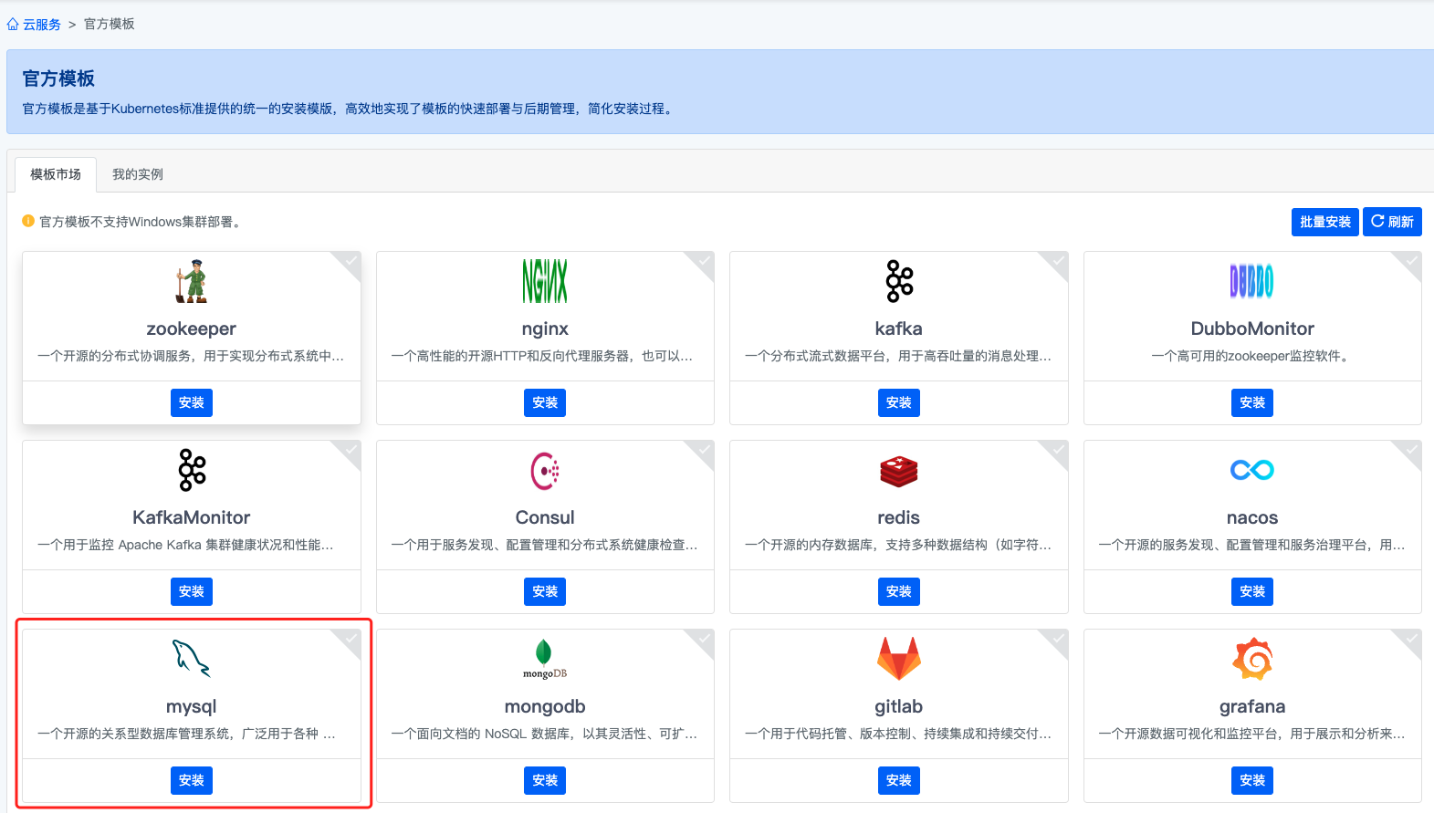Image resolution: width=1434 pixels, height=813 pixels.
Task: Click the nginx title text
Action: tap(545, 328)
